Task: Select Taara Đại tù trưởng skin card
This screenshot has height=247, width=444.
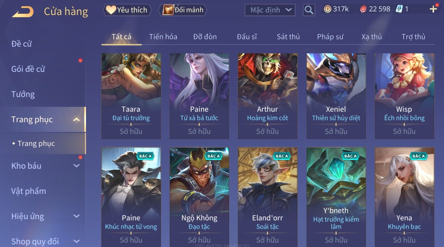Action: pos(131,96)
